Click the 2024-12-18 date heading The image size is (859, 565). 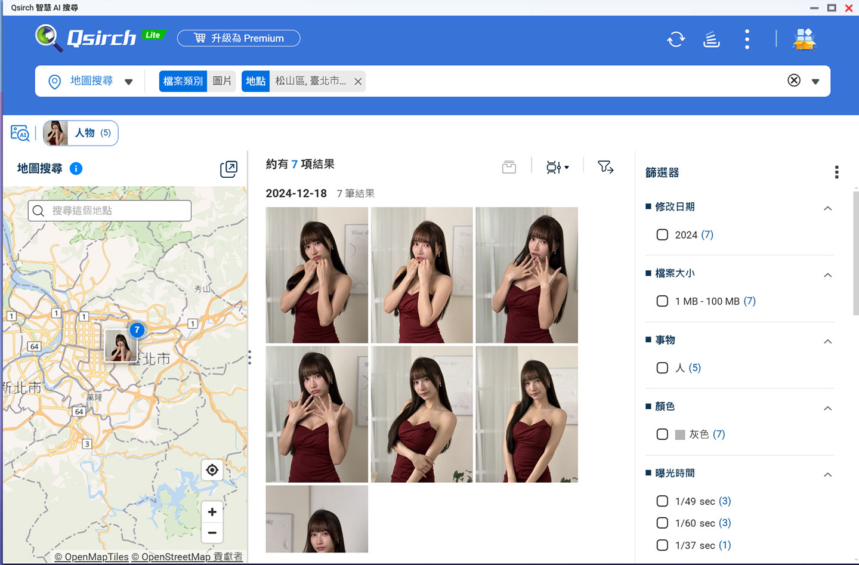click(x=296, y=193)
